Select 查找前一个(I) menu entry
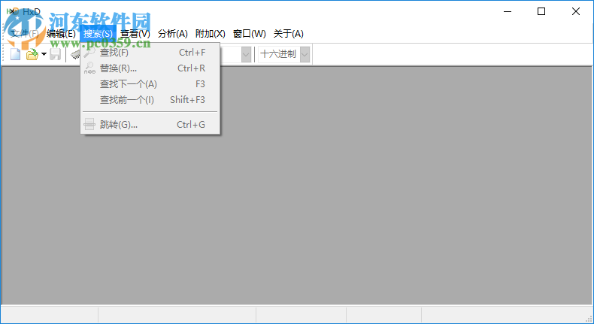 (x=150, y=100)
